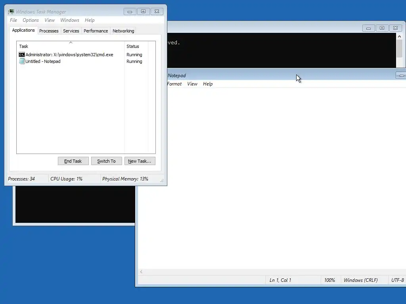Click the New Task... button
The width and height of the screenshot is (406, 304).
coord(140,161)
